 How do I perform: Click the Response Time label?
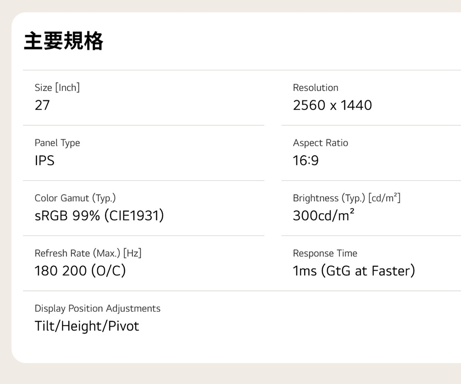click(x=325, y=253)
